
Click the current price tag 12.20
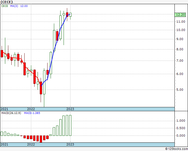click(181, 15)
